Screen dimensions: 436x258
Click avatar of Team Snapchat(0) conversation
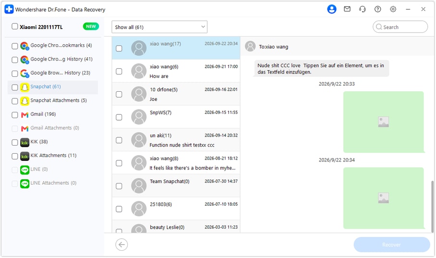139,186
